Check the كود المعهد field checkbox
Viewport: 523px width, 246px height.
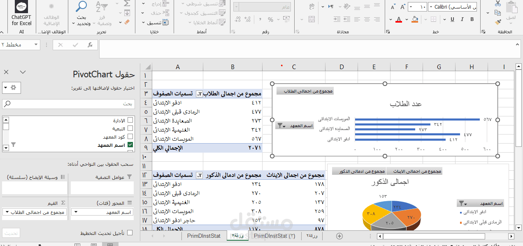pyautogui.click(x=130, y=137)
